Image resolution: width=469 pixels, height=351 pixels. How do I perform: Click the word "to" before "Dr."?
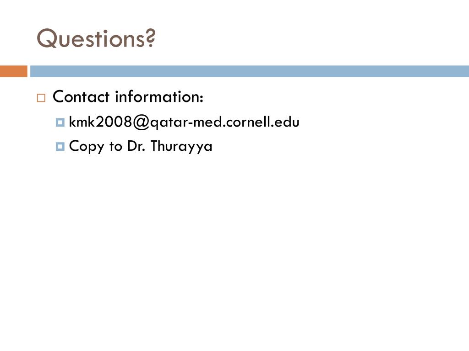[116, 146]
